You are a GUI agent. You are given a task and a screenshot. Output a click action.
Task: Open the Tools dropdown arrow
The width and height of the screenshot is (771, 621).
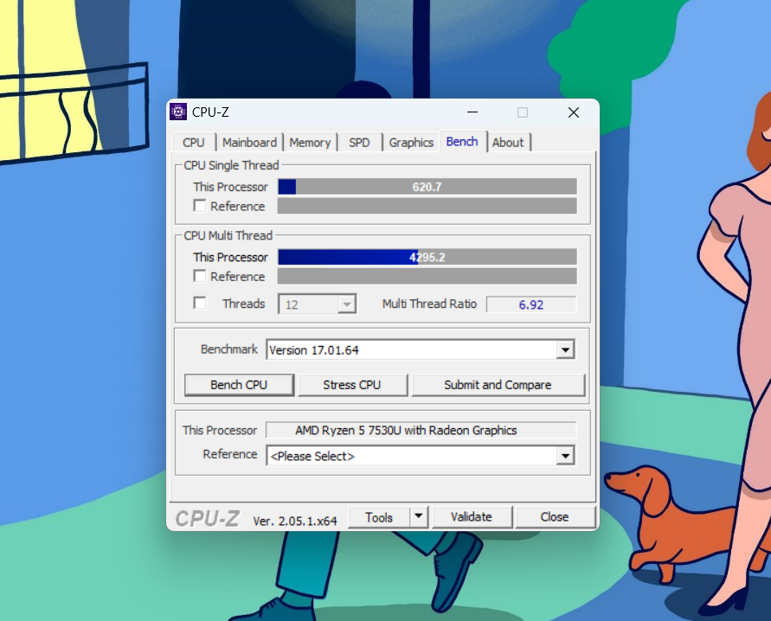coord(419,516)
